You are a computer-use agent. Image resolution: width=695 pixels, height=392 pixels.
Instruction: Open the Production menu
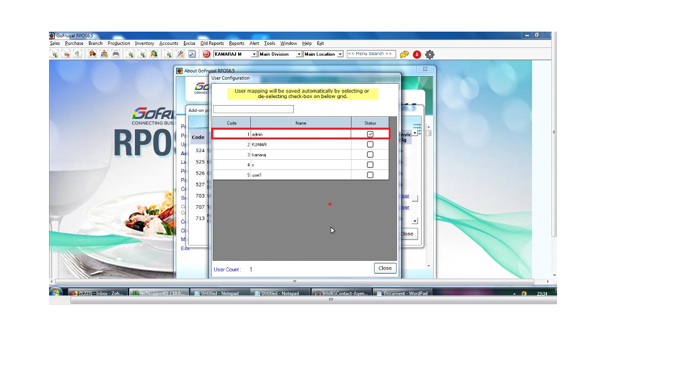(119, 43)
